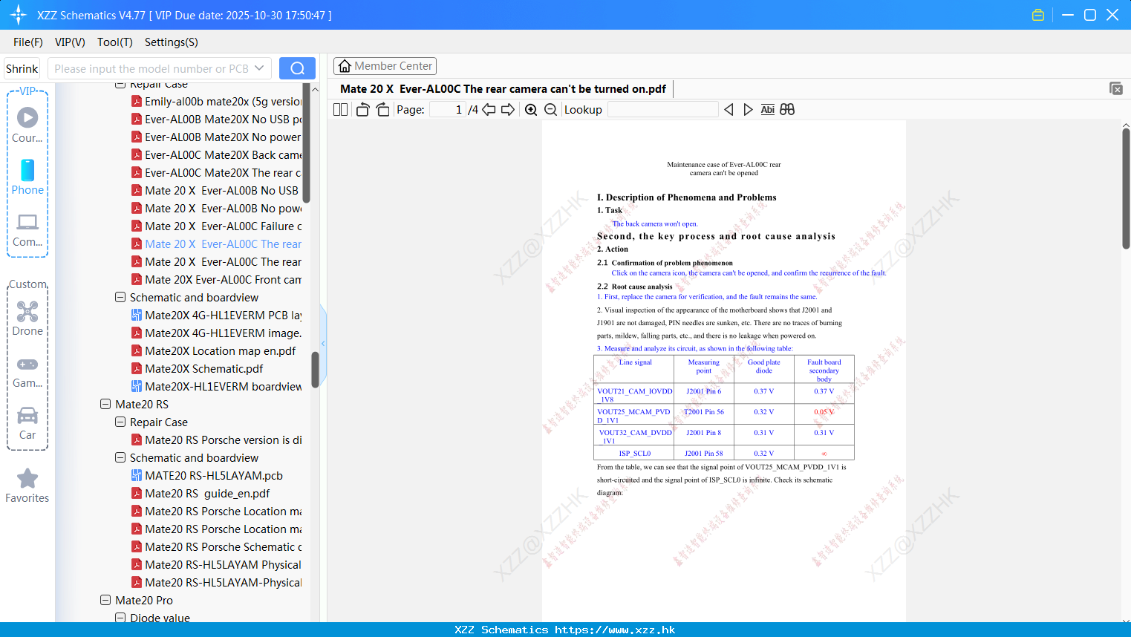Zoom out of the PDF
This screenshot has height=637, width=1131.
click(x=551, y=110)
